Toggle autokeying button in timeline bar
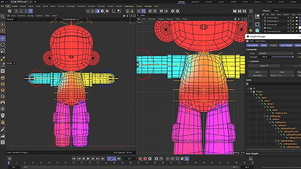 [145, 159]
